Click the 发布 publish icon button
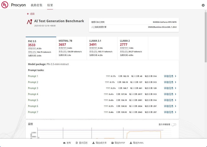 tap(67, 143)
